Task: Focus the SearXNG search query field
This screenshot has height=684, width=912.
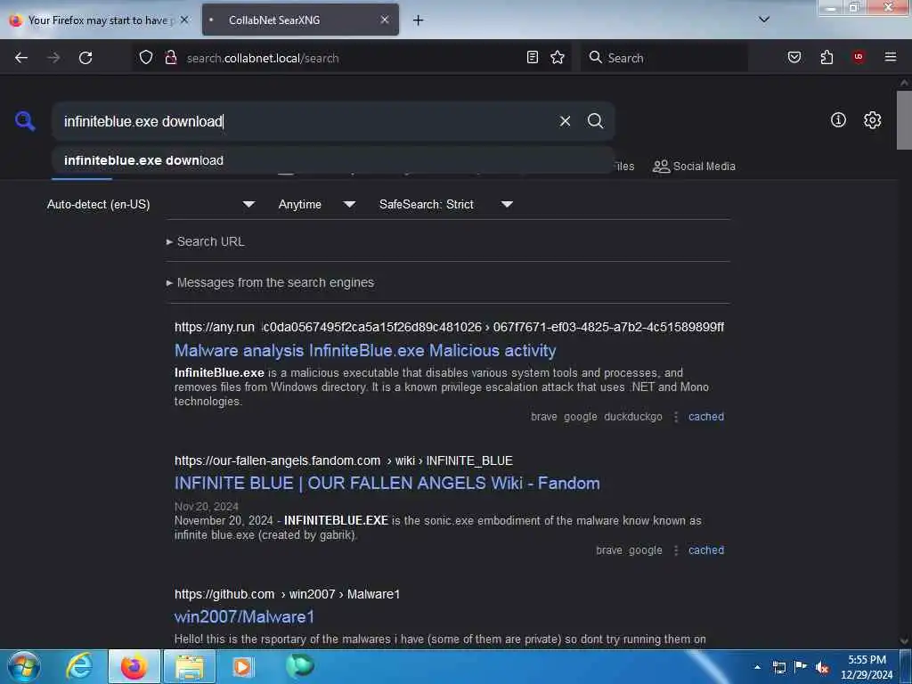Action: point(308,121)
